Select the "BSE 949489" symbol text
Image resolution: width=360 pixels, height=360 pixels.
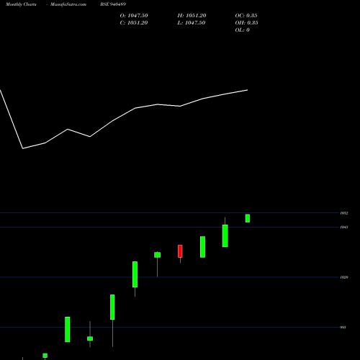[113, 4]
